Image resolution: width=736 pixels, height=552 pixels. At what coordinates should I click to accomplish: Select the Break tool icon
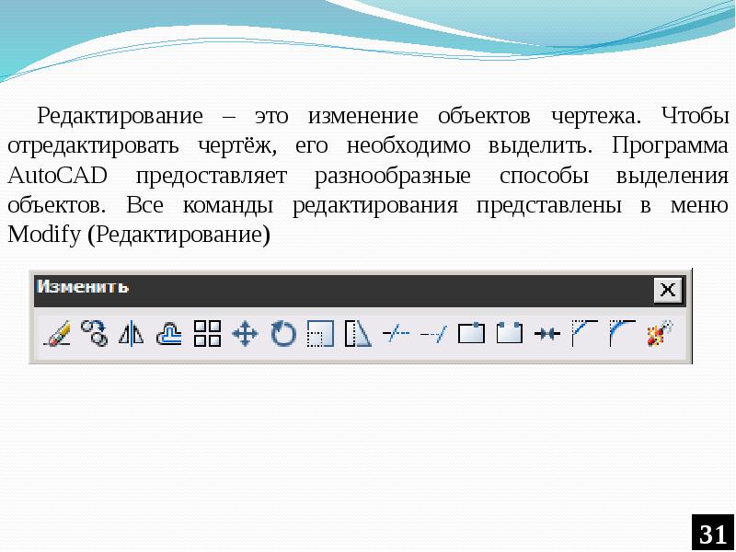[x=510, y=334]
